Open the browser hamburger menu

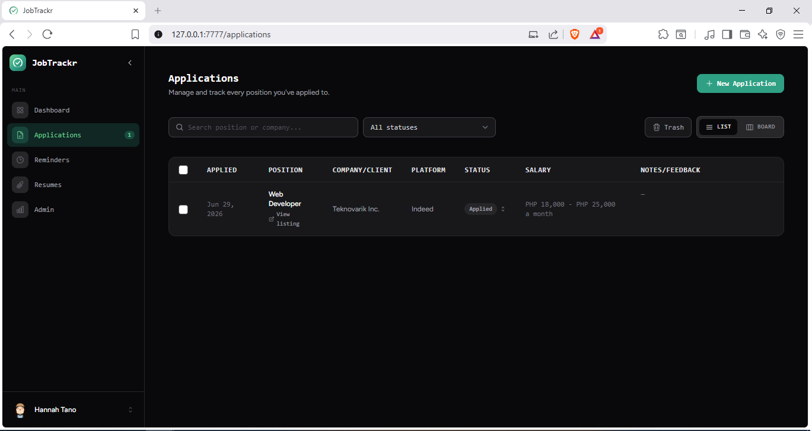click(798, 34)
